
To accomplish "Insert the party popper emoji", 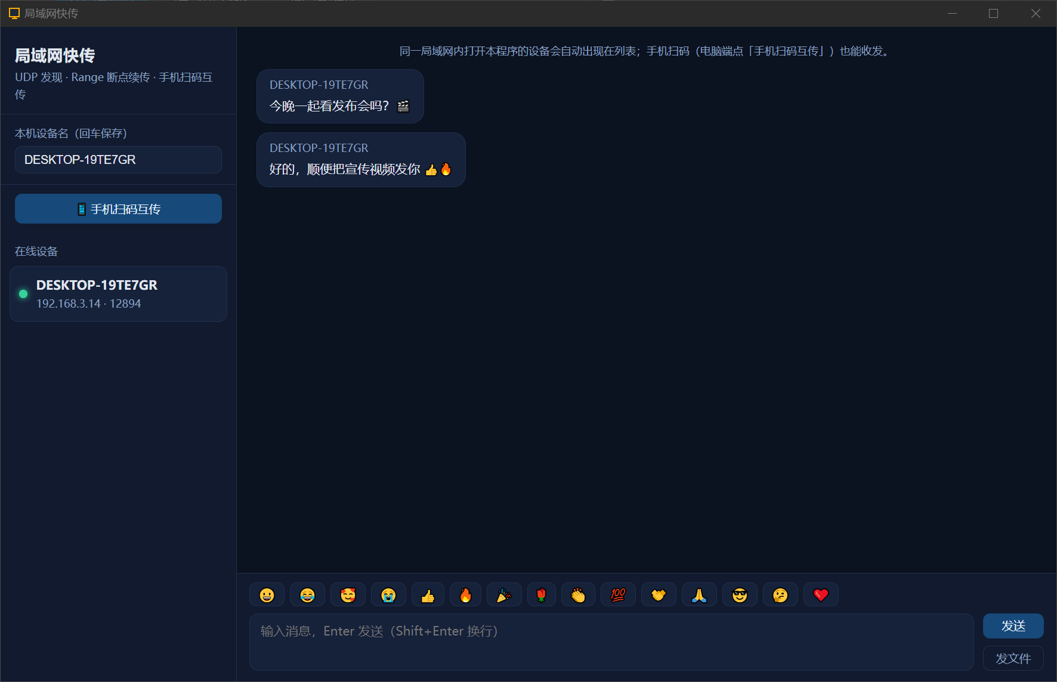I will [x=504, y=594].
